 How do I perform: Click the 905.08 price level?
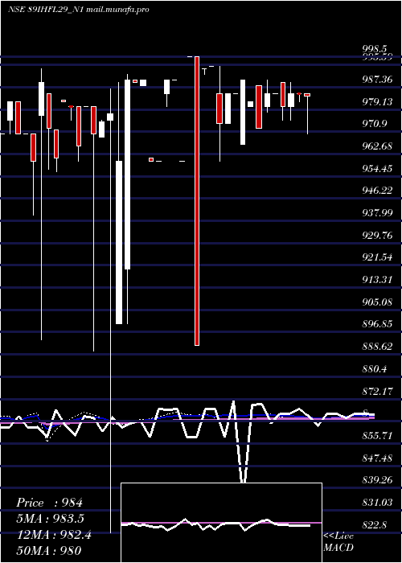377,302
